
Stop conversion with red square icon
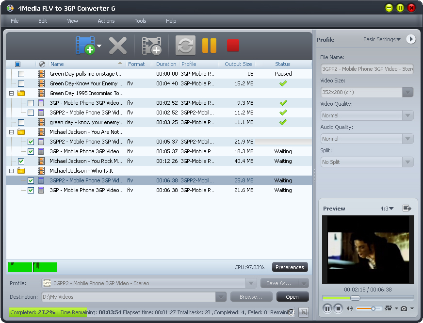[233, 45]
